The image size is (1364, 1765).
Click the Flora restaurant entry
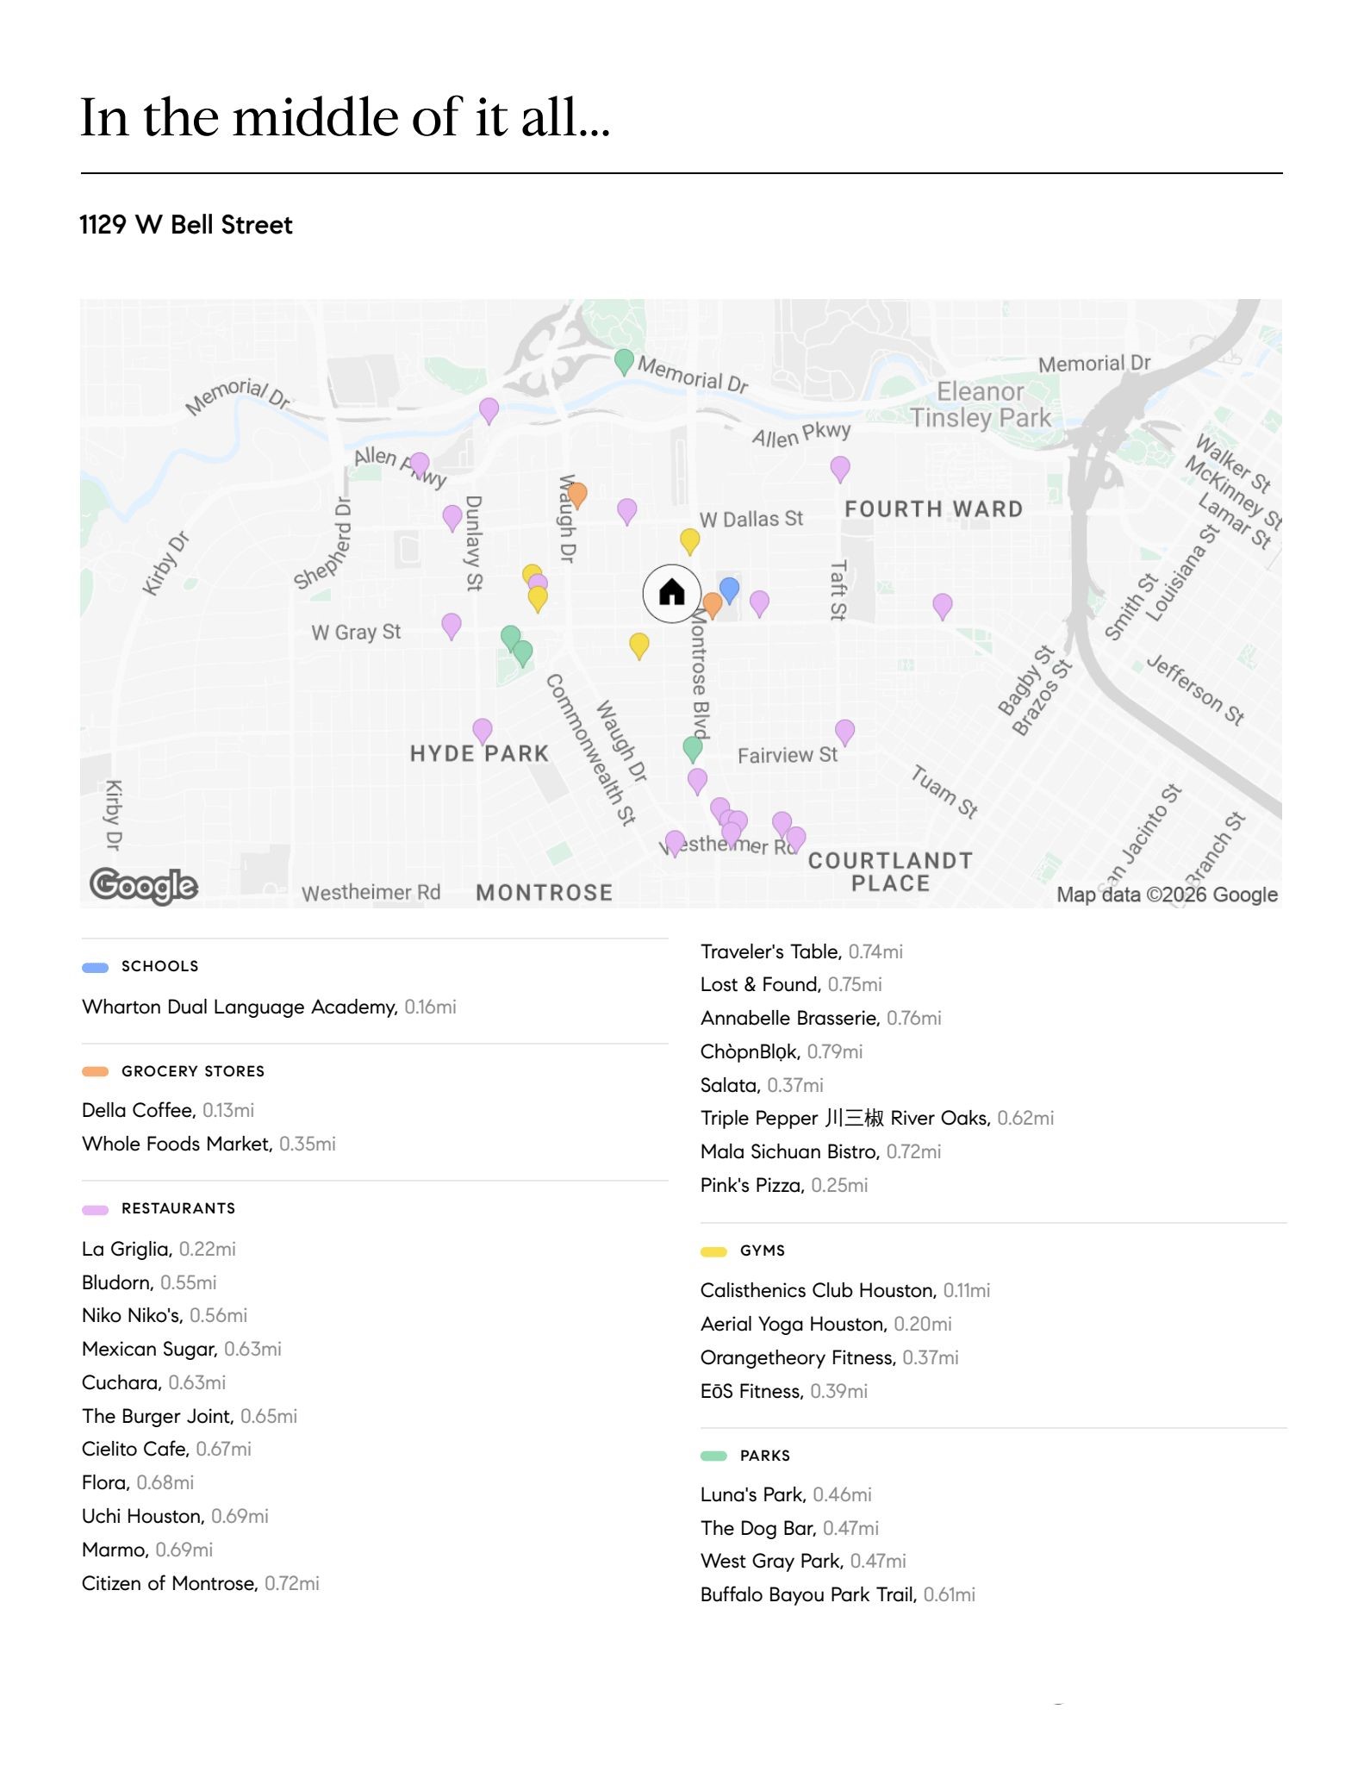pyautogui.click(x=138, y=1482)
